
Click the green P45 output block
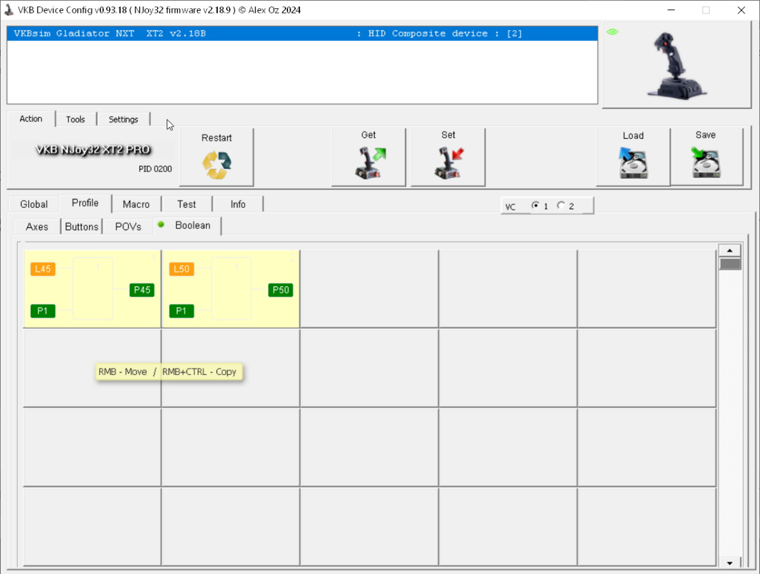pyautogui.click(x=142, y=290)
